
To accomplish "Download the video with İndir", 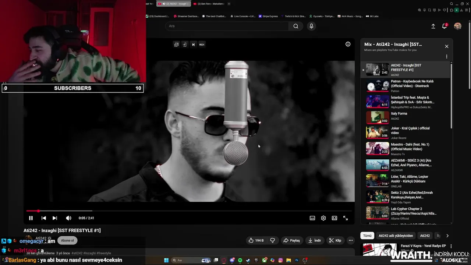I will 315,240.
